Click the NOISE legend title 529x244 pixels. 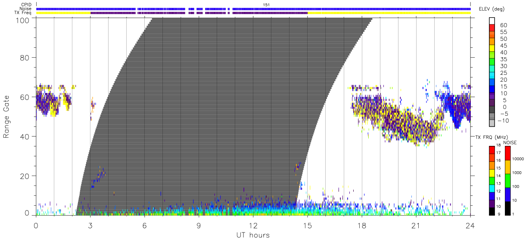tap(510, 142)
